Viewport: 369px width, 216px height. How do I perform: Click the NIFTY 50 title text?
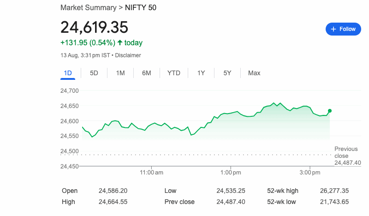pos(141,8)
